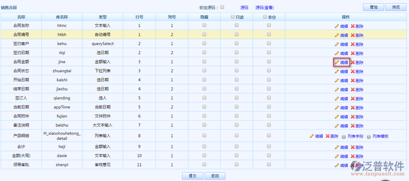The image size is (409, 181).
Task: Click the pencil edit icon for 合同金额 row
Action: (337, 62)
